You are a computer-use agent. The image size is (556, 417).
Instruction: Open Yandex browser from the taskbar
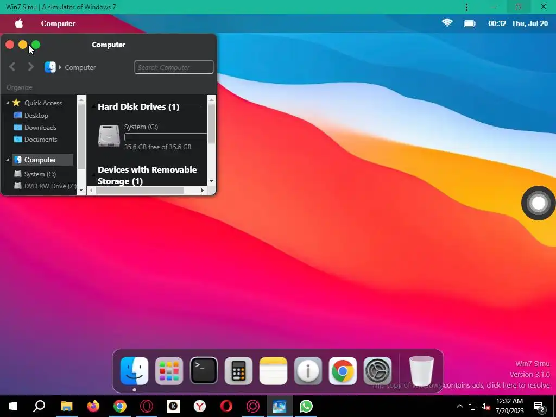(x=200, y=406)
